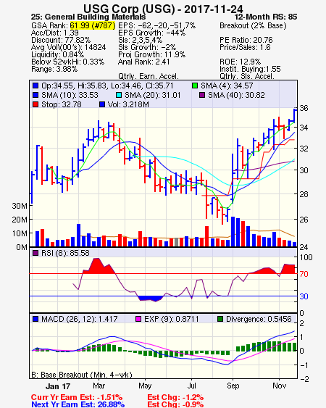Click the "SMA (40): 30.82" legend text

pos(236,95)
